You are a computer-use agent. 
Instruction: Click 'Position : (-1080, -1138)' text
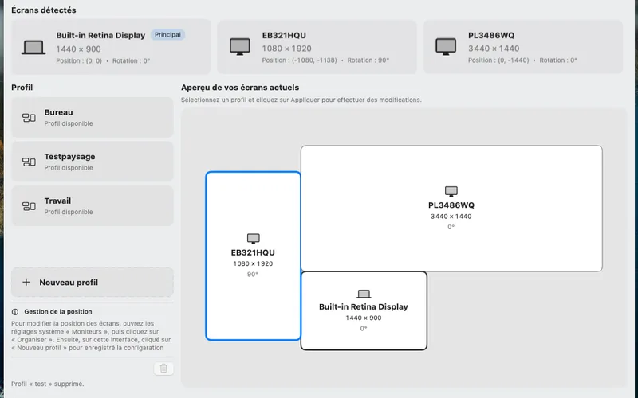point(300,60)
